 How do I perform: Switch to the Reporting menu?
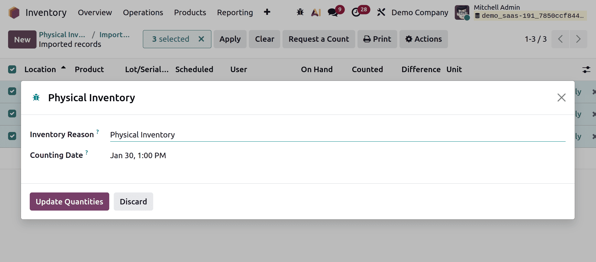[x=235, y=13]
